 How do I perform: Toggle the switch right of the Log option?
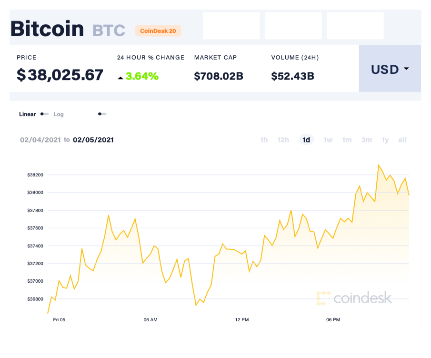(x=102, y=114)
